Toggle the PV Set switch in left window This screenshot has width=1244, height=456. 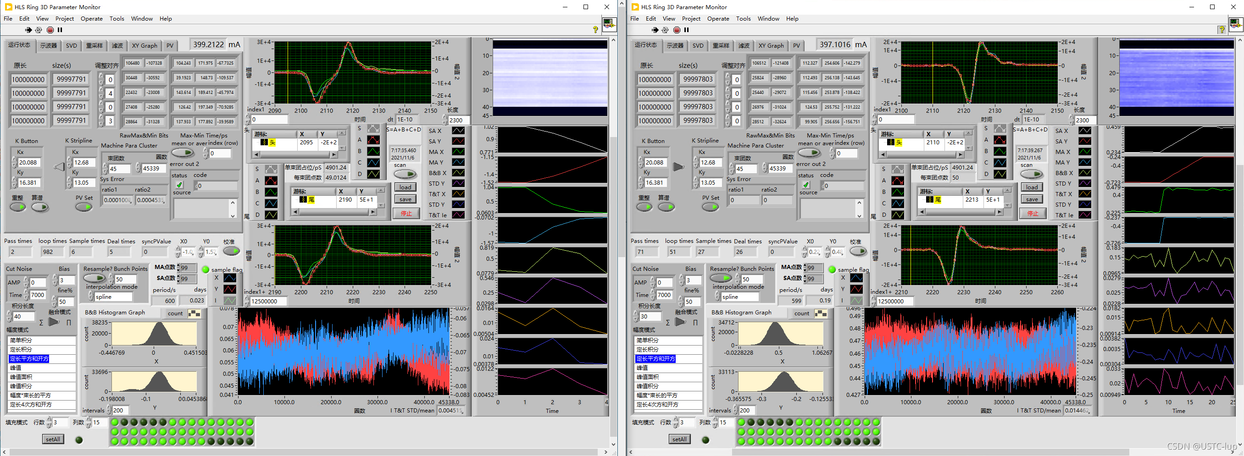pos(83,207)
